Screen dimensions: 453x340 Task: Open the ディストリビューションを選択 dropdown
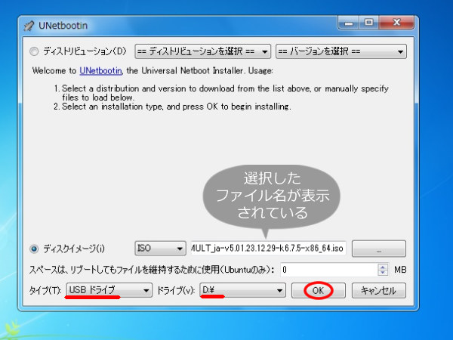tap(202, 51)
